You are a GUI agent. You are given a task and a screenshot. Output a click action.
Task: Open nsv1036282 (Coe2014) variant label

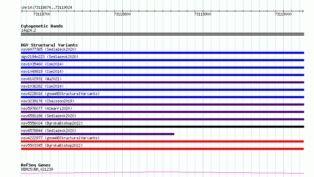tap(42, 86)
